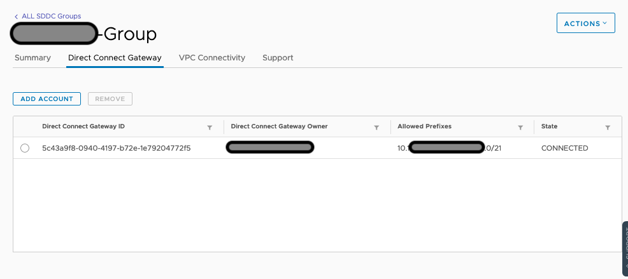Click the back chevron beside ALL SDDC Groups
Screen dimensions: 628x279
pyautogui.click(x=16, y=17)
